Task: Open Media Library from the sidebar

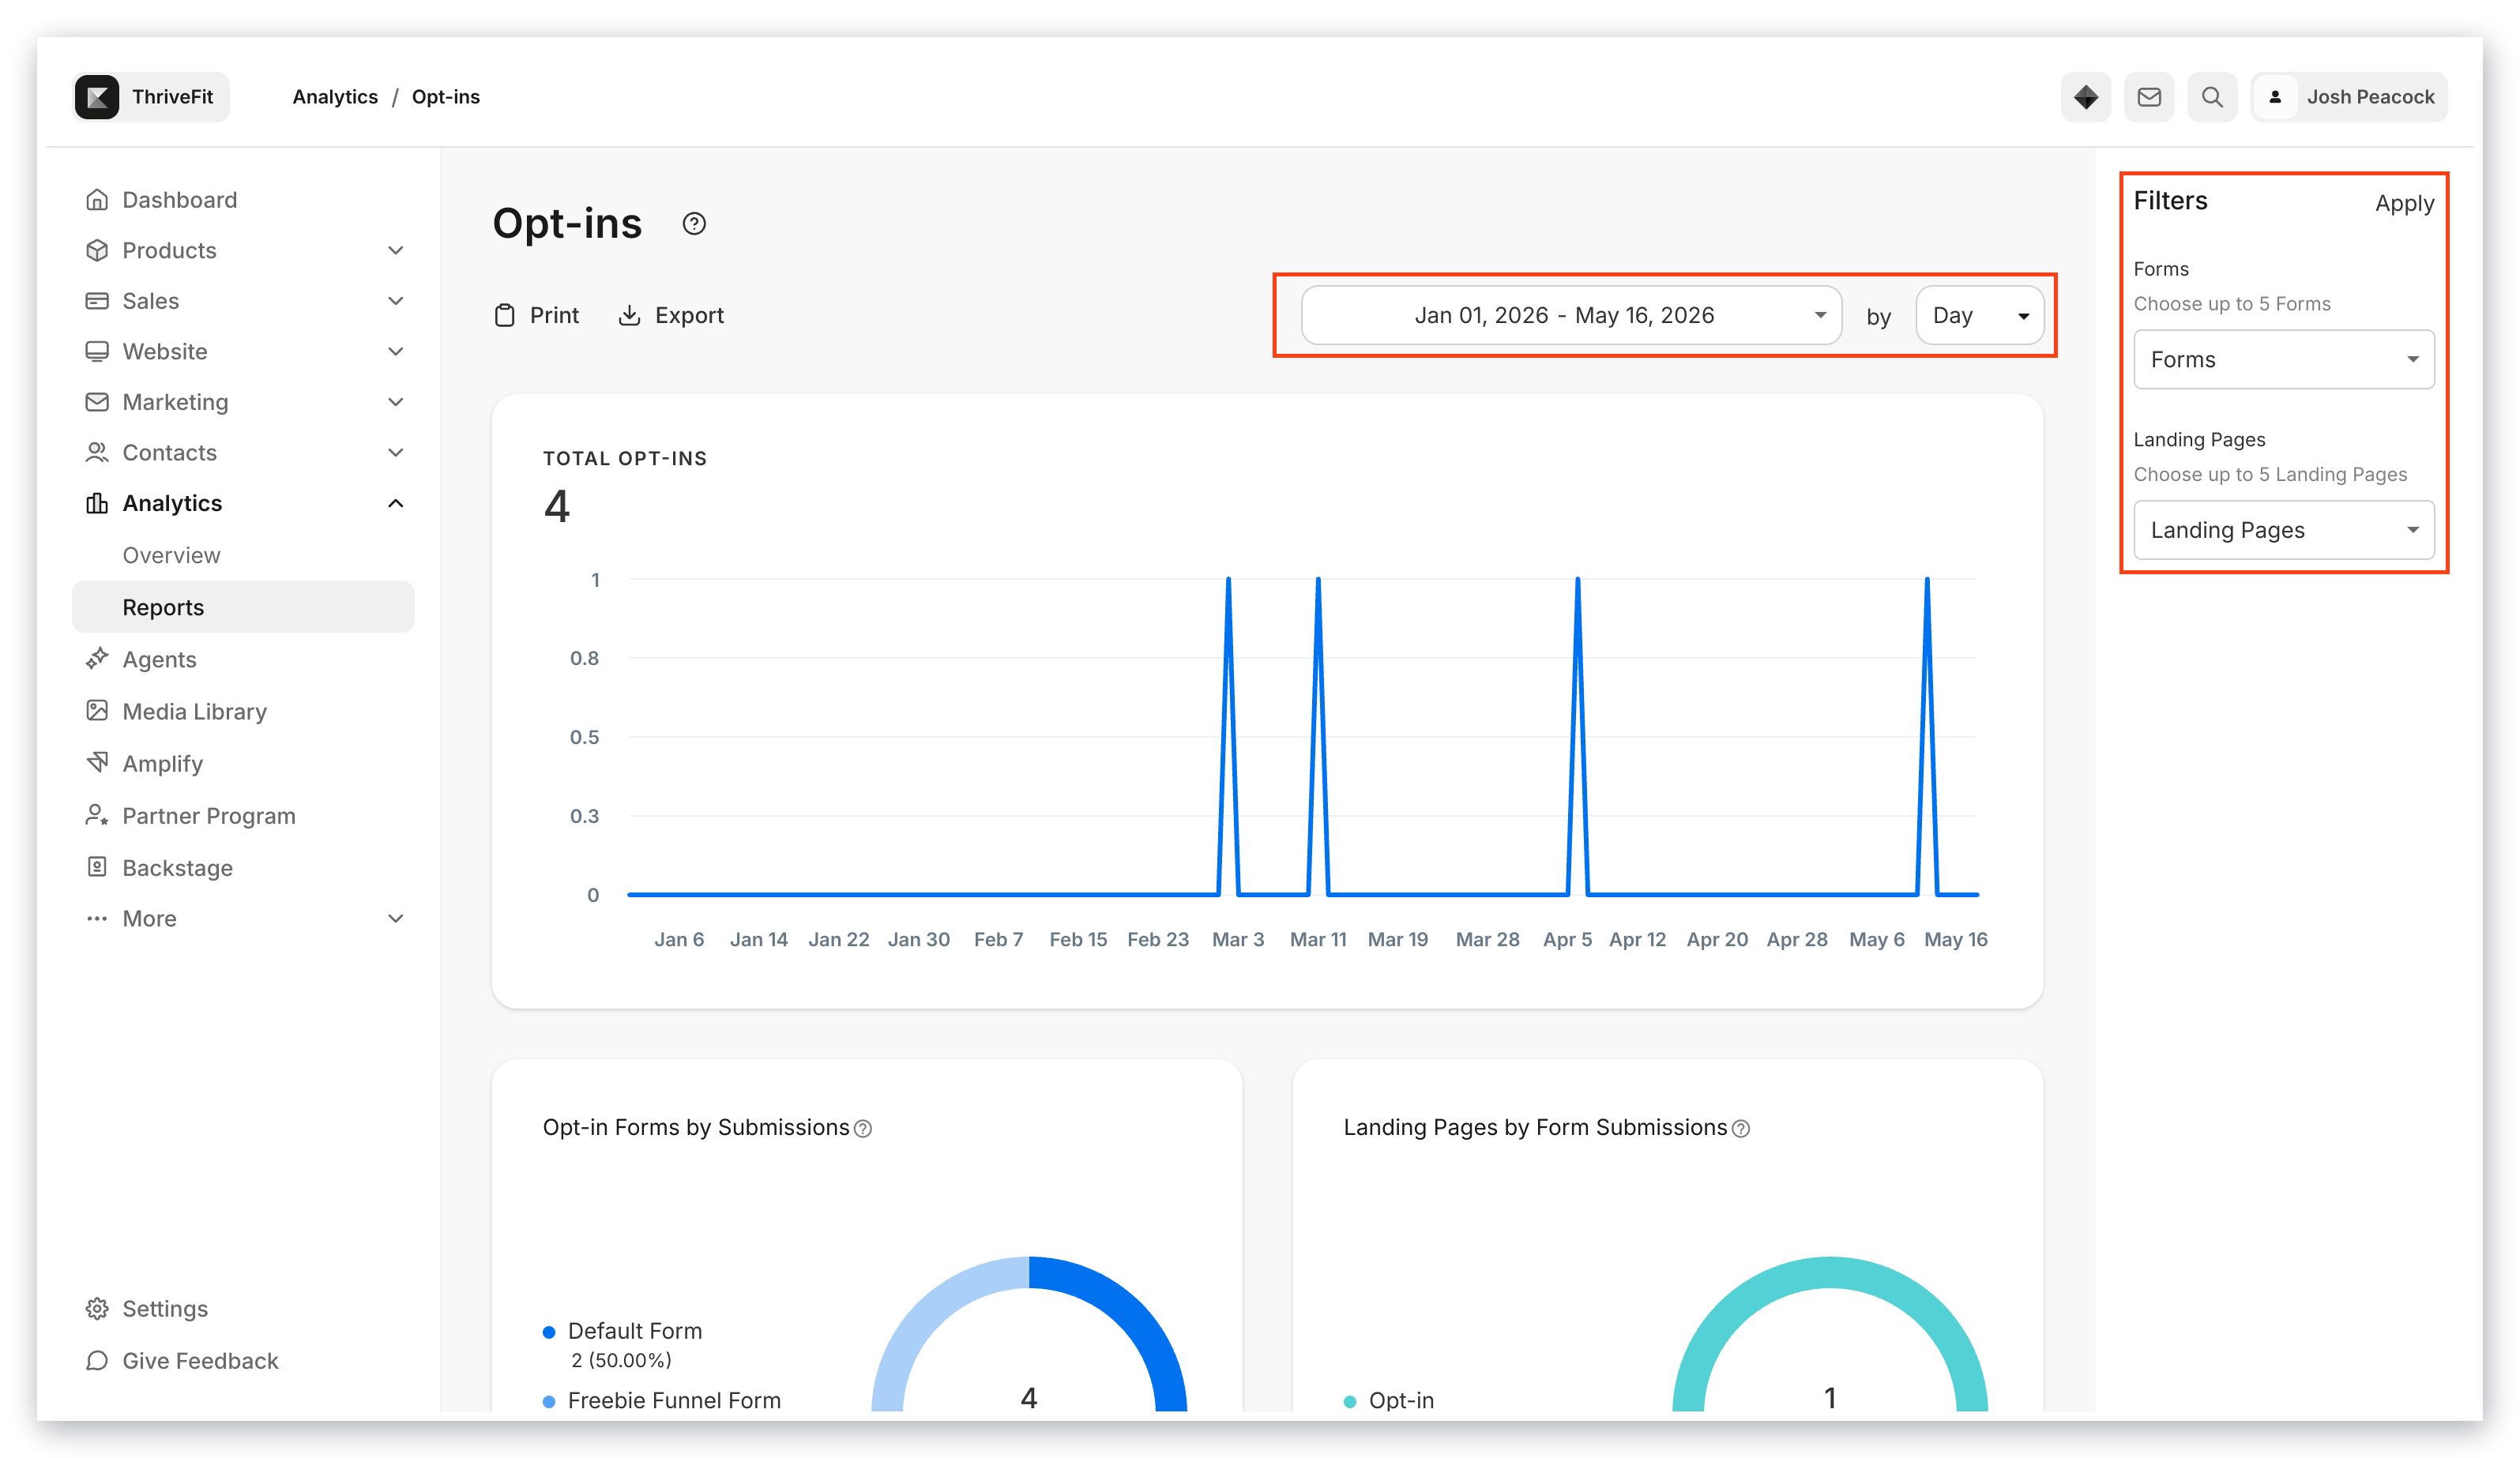Action: tap(195, 711)
